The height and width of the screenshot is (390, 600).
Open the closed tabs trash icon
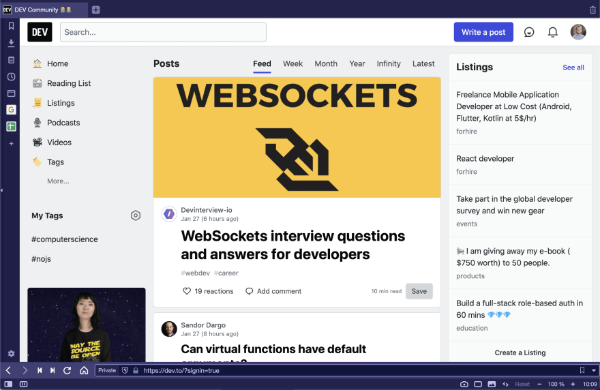click(x=592, y=10)
